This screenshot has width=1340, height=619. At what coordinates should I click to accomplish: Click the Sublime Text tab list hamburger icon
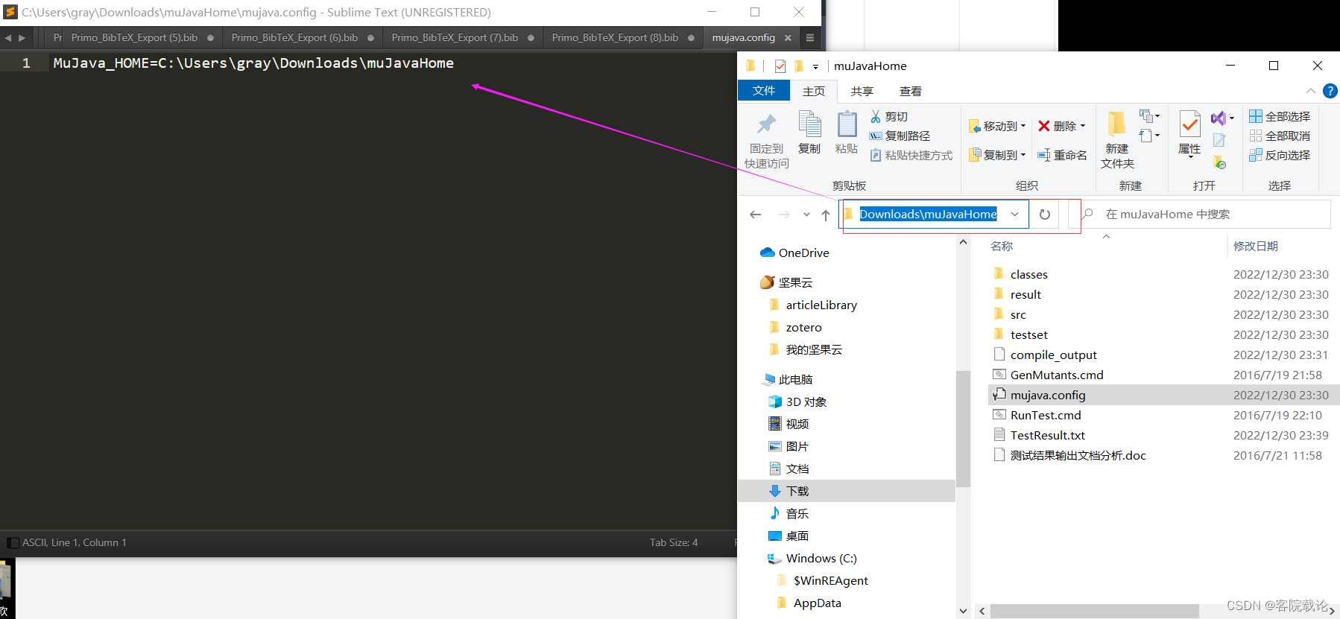click(810, 37)
